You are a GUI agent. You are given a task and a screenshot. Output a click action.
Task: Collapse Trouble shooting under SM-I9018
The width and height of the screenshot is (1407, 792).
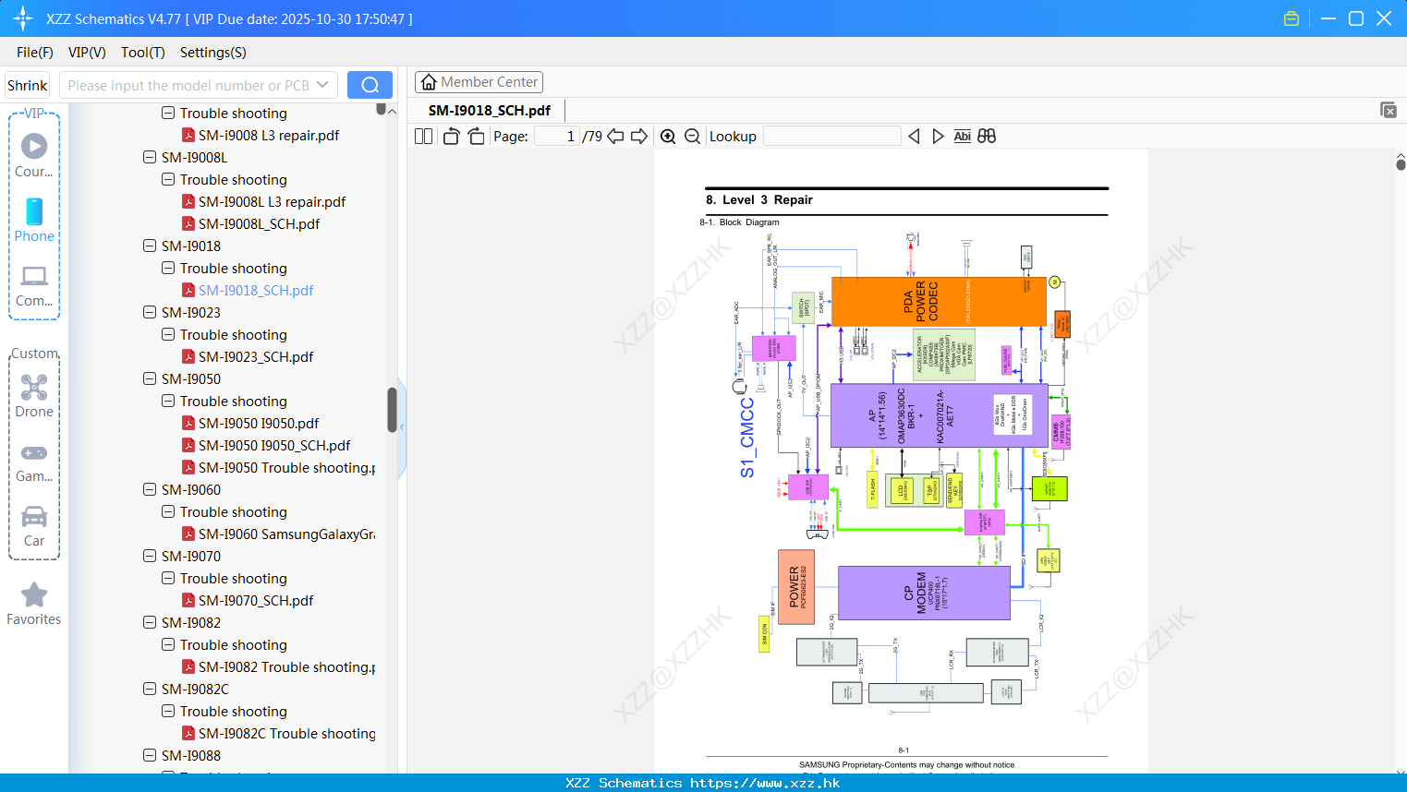coord(168,268)
